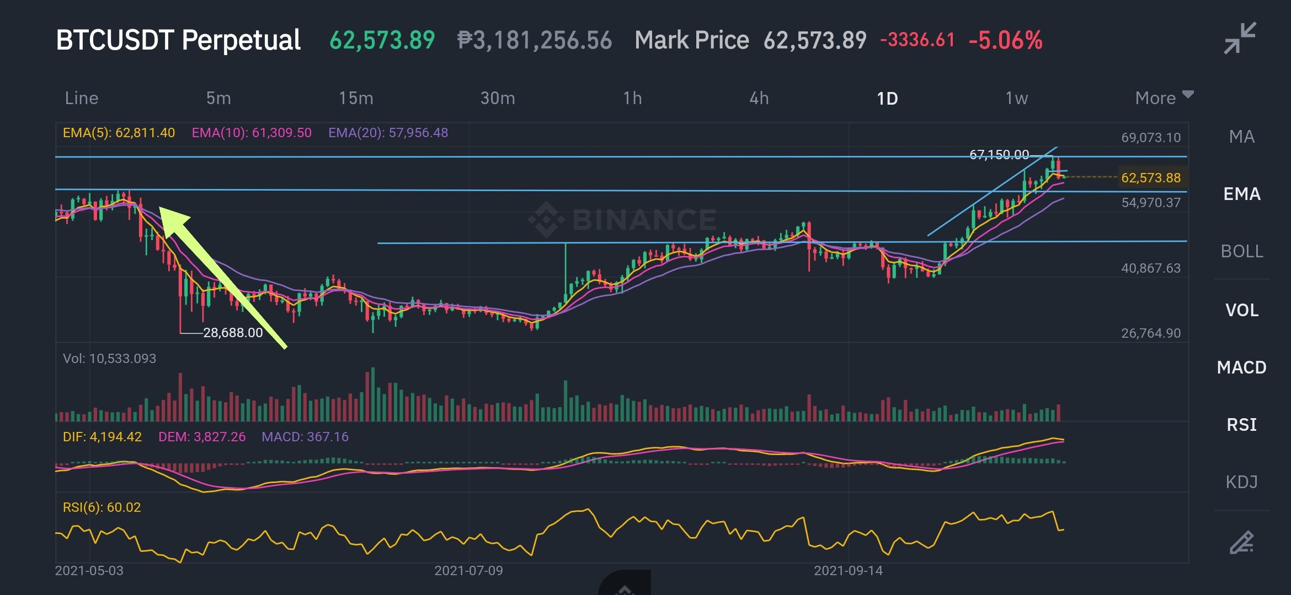Enable the KDJ indicator
The width and height of the screenshot is (1291, 595).
point(1241,482)
